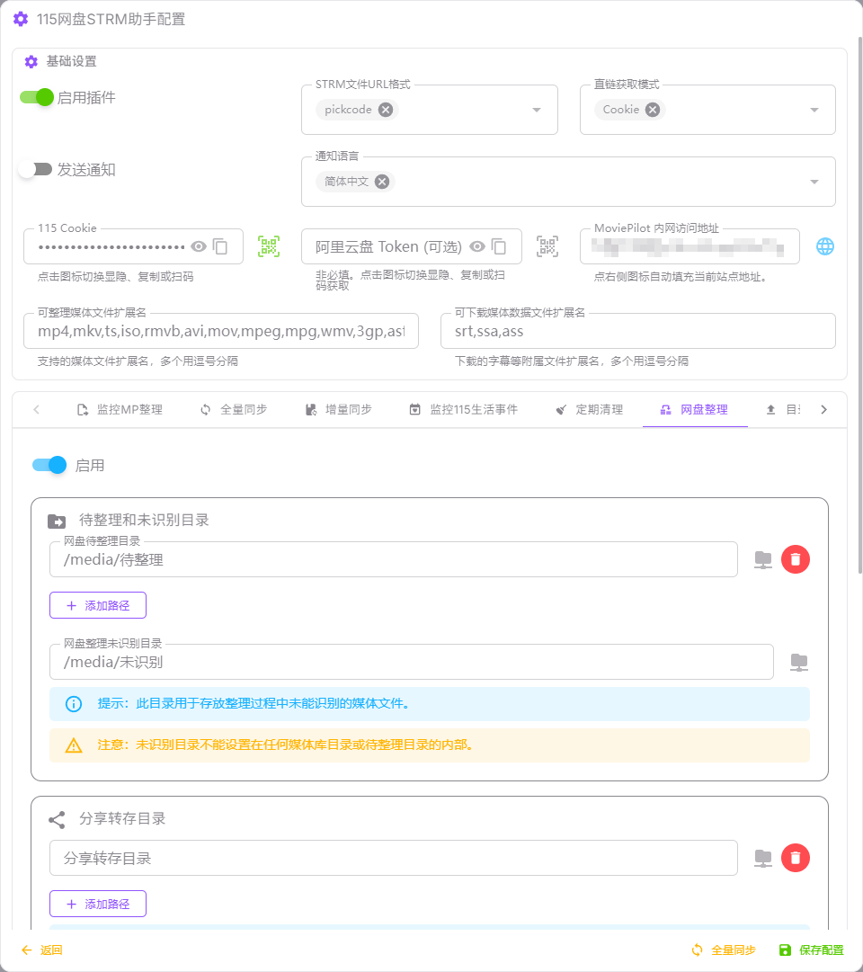
Task: Toggle the 启用插件 switch
Action: (38, 97)
